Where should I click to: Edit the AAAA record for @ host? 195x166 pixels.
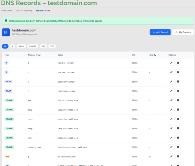pos(171,81)
